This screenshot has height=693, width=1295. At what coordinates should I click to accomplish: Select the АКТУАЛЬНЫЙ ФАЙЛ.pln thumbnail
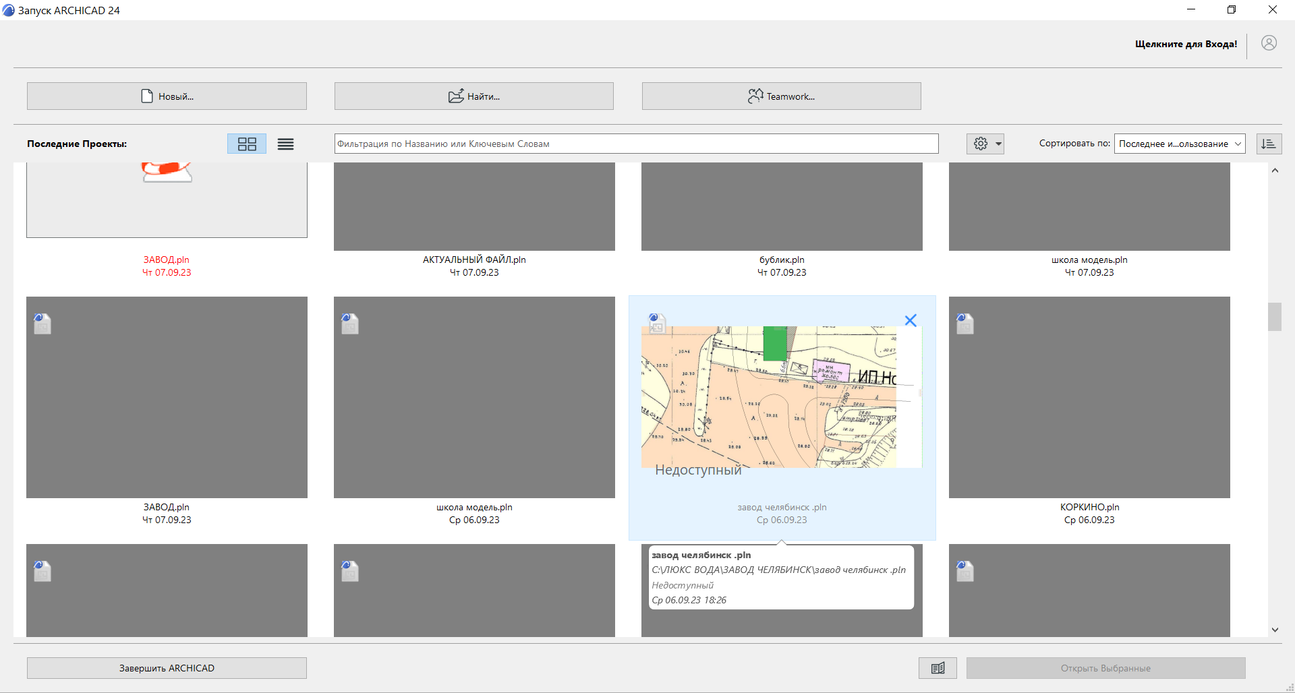(474, 207)
